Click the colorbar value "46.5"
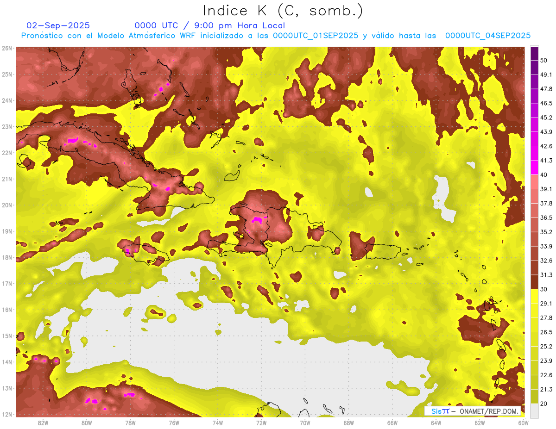This screenshot has width=556, height=429. tap(545, 103)
